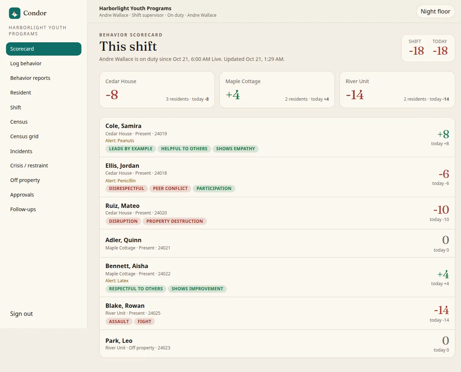
Task: Select the Resident sidebar item
Action: 44,93
